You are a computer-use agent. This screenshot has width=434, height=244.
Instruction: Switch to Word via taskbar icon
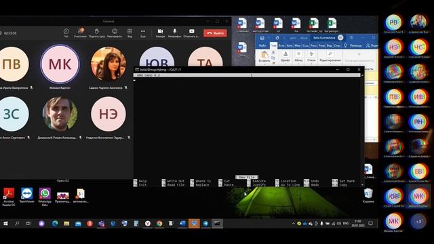(x=182, y=223)
